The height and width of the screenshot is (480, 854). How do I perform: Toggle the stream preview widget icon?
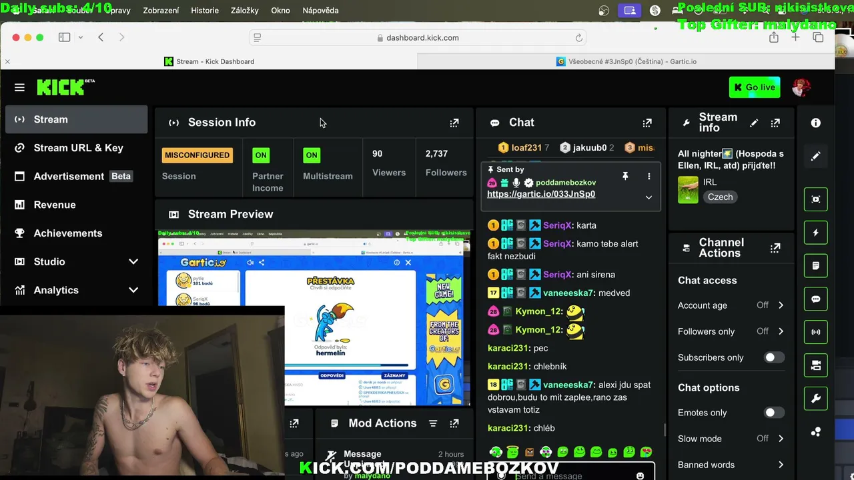click(x=816, y=199)
